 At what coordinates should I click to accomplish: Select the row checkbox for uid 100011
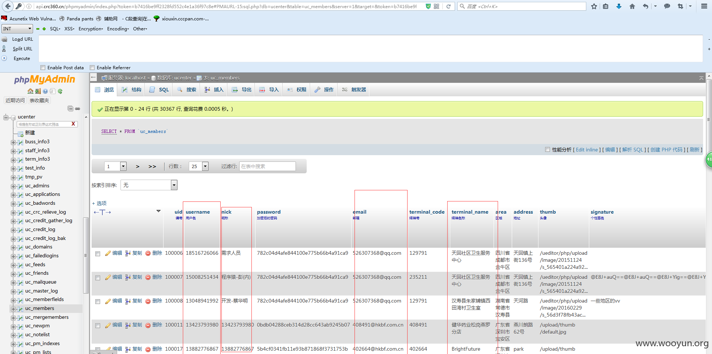tap(98, 326)
